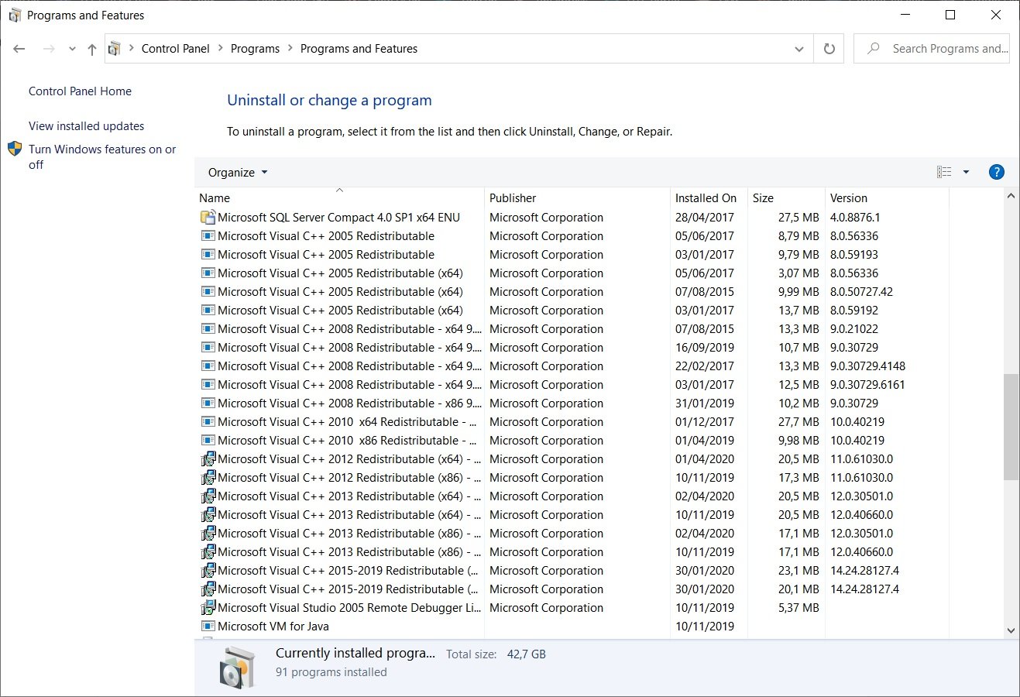Select Microsoft SQL Server Compact 4.0 SP1 x64 ENU
1020x697 pixels.
[572, 218]
